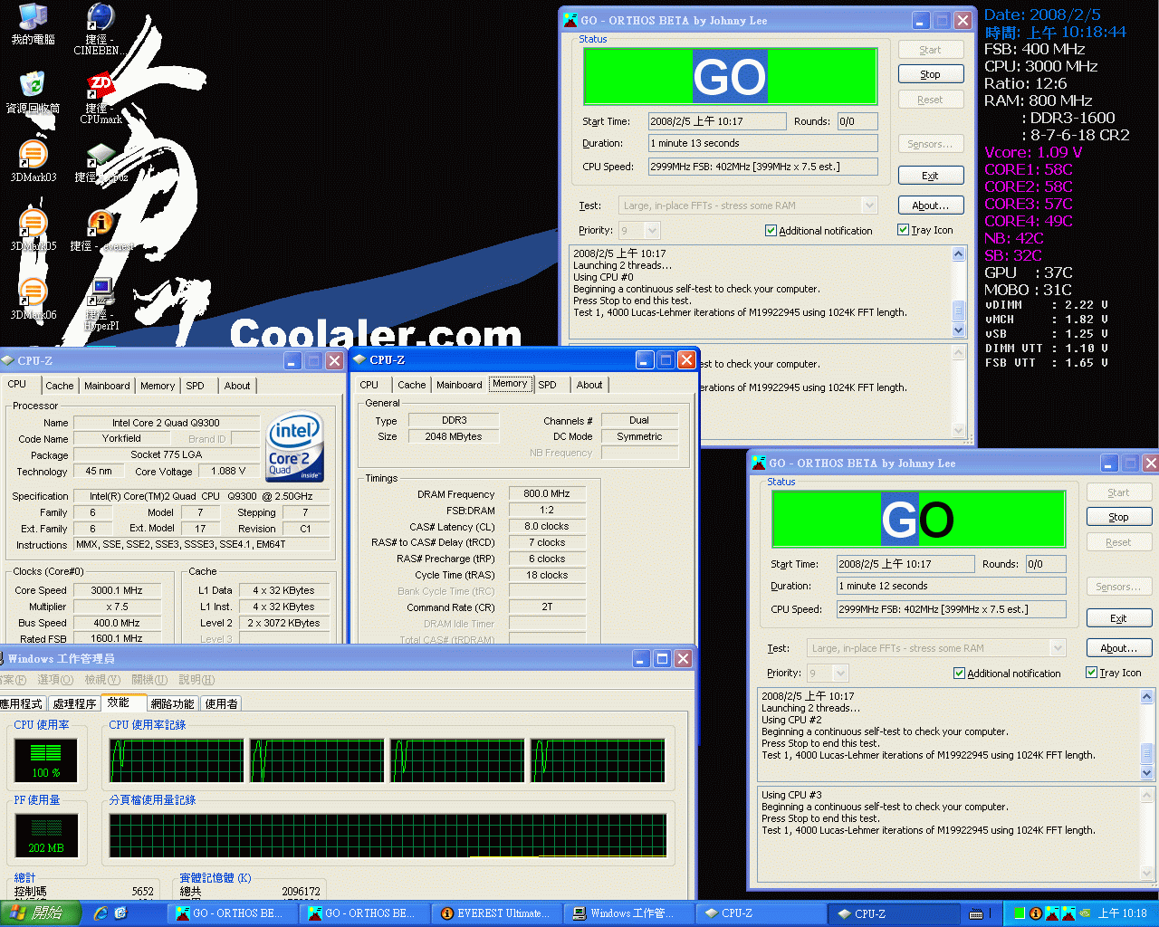Select the ZD CPUmark shortcut icon
The width and height of the screenshot is (1159, 927).
click(x=101, y=98)
